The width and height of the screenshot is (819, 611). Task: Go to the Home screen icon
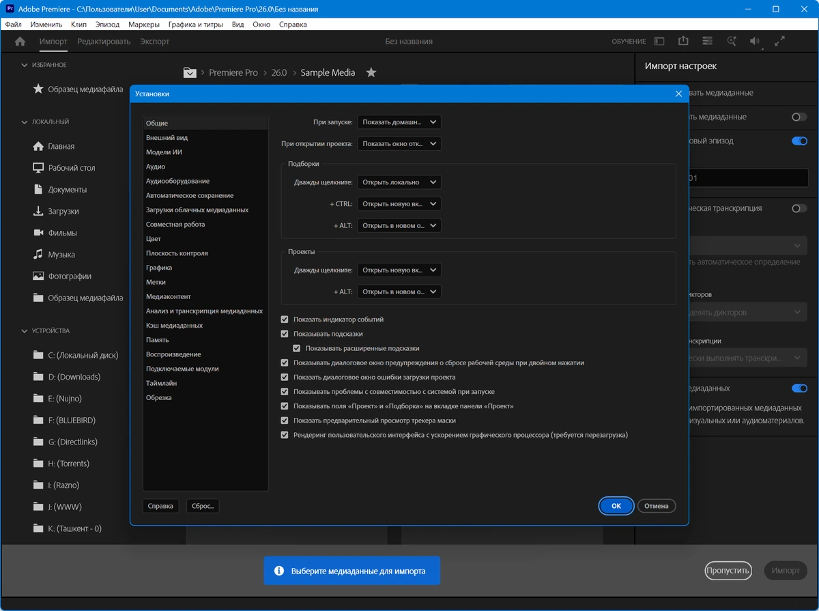(20, 42)
